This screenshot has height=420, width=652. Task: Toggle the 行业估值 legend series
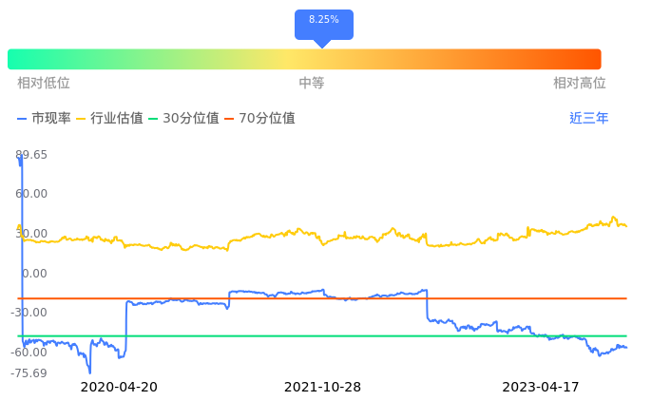pyautogui.click(x=109, y=119)
